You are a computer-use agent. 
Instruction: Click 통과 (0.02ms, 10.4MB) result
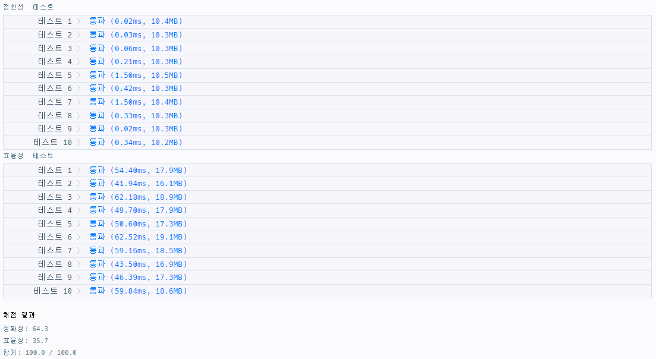click(x=136, y=21)
